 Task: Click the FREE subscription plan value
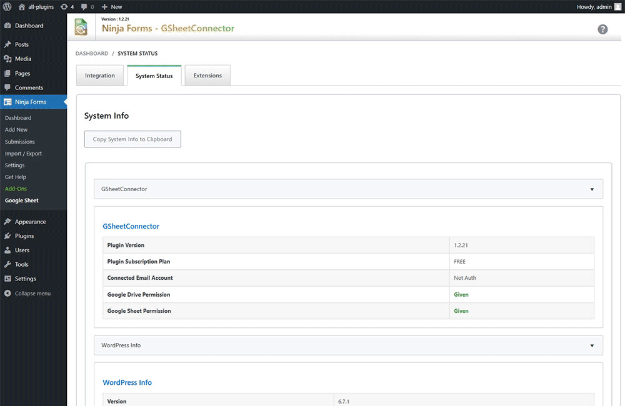pyautogui.click(x=459, y=261)
